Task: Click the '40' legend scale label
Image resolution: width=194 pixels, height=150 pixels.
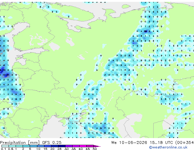Action: (x=80, y=149)
